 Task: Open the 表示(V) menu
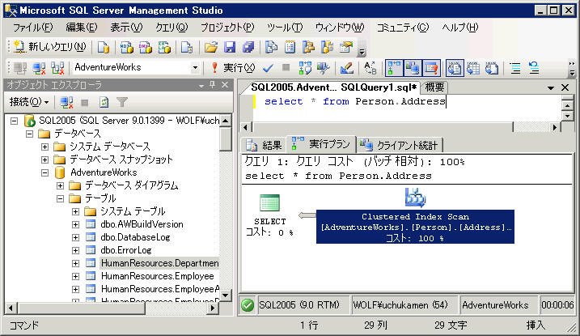click(126, 28)
